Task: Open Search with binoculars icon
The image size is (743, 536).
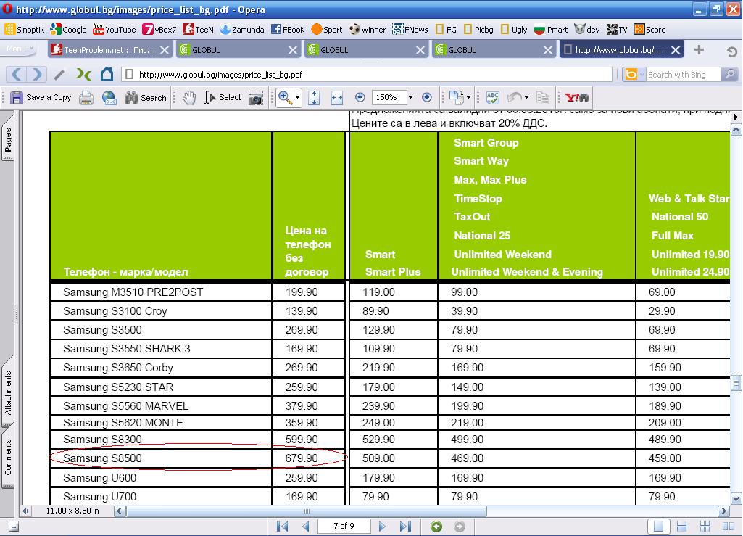Action: pyautogui.click(x=146, y=98)
